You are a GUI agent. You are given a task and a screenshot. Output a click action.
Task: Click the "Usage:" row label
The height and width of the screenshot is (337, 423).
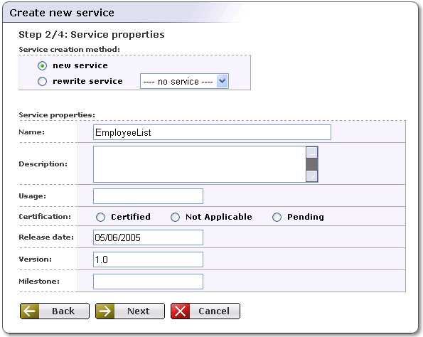click(x=33, y=196)
